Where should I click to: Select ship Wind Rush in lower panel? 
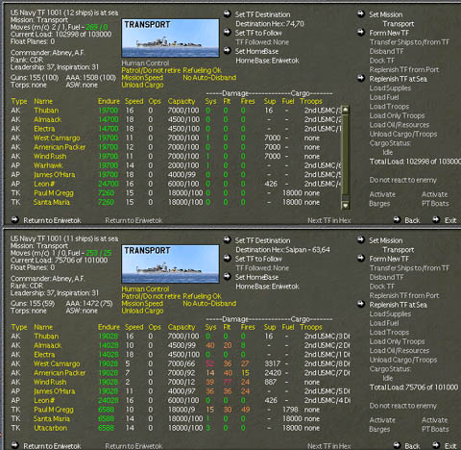click(x=50, y=382)
